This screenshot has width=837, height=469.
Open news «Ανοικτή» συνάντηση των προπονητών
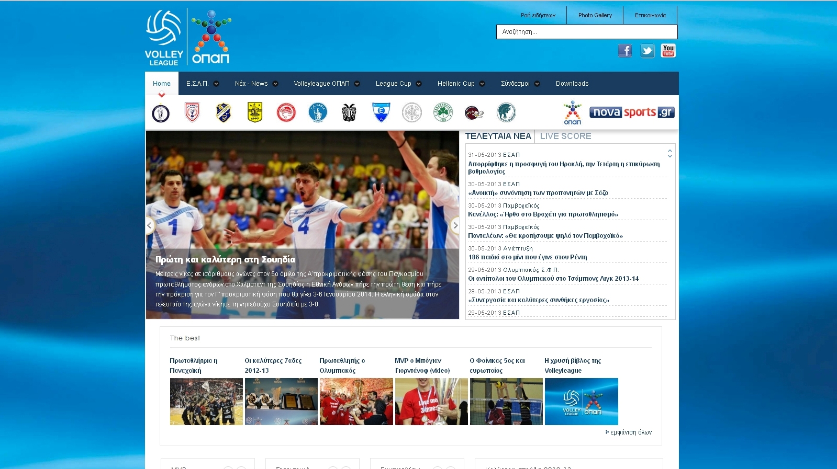point(538,193)
